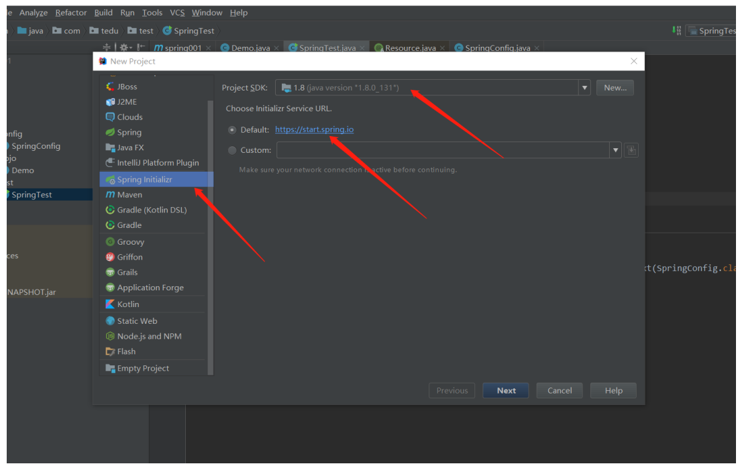Close the New Project dialog

pos(633,61)
